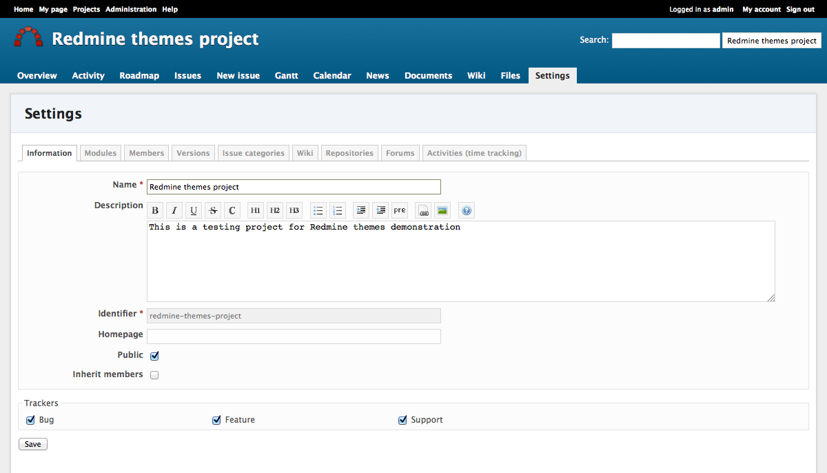
Task: Open the Wiki main menu item
Action: [x=476, y=76]
